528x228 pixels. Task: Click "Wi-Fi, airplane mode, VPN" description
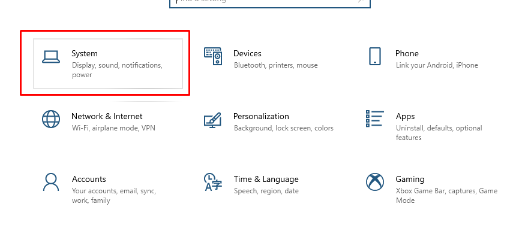coord(113,128)
